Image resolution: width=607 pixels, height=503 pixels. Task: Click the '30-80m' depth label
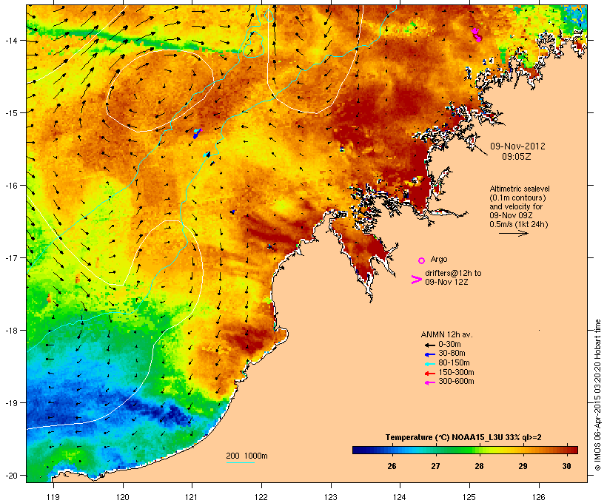(x=452, y=354)
